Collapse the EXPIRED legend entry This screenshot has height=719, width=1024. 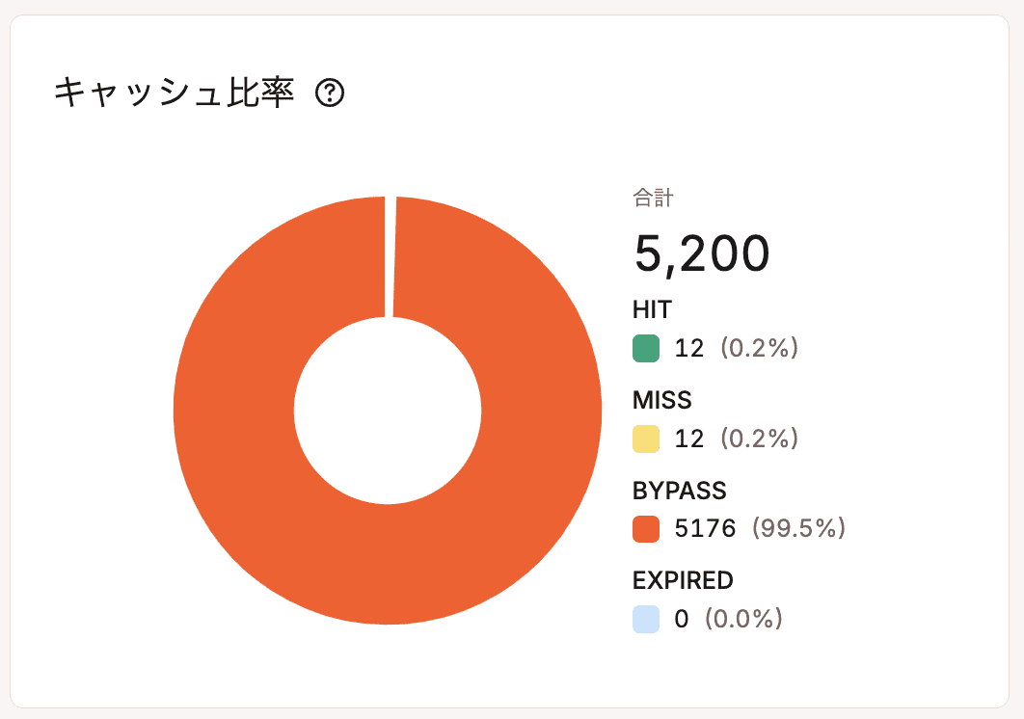coord(683,580)
